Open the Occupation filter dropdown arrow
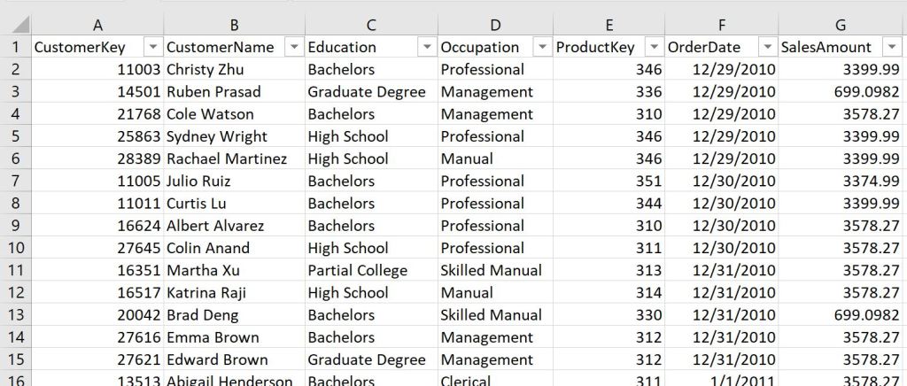The height and width of the screenshot is (386, 907). pyautogui.click(x=540, y=47)
